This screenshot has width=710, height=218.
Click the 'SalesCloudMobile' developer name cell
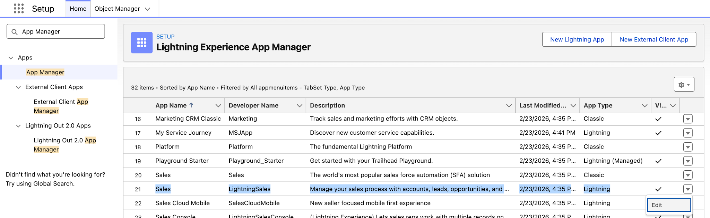tap(254, 203)
